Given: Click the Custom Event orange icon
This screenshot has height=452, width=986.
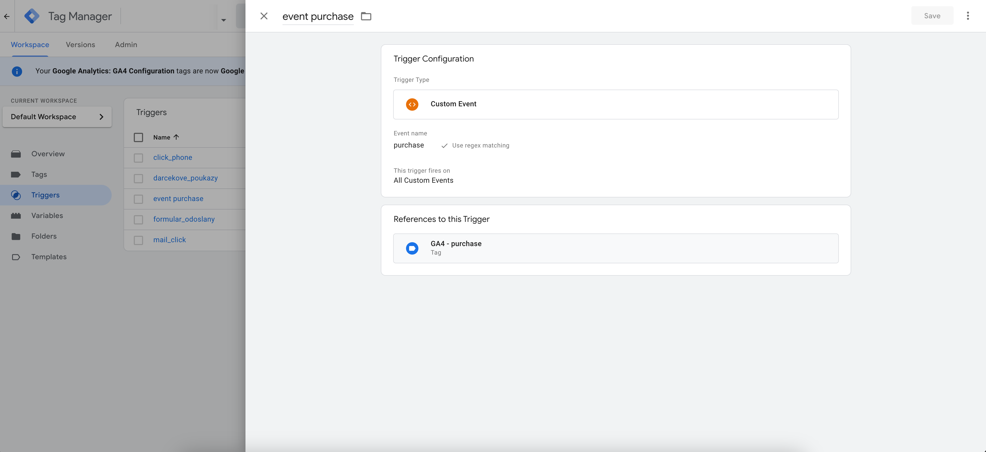Looking at the screenshot, I should (x=412, y=104).
